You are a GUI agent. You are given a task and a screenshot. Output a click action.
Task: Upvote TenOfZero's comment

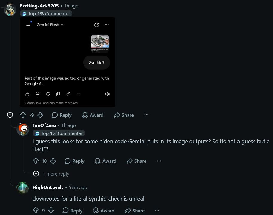coord(36,161)
